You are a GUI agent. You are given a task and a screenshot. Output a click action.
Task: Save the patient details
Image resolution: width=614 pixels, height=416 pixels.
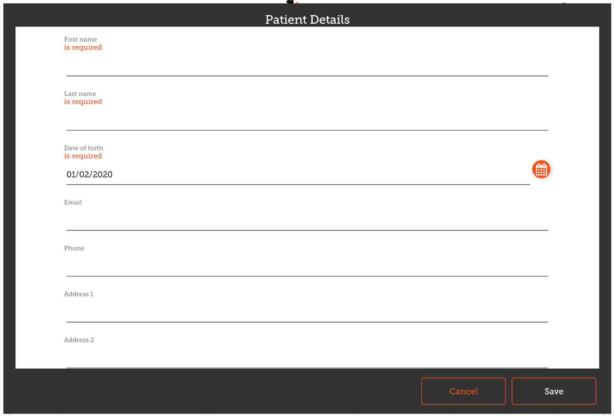point(553,391)
